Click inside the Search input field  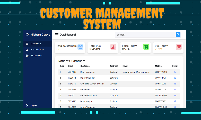[x=145, y=35]
